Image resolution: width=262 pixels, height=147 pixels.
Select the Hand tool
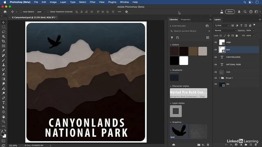(x=3, y=117)
